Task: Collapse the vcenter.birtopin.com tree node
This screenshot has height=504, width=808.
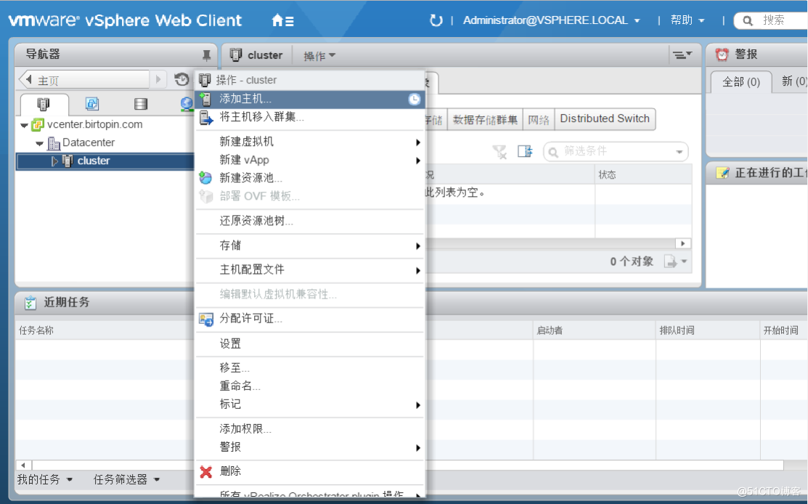Action: click(24, 125)
